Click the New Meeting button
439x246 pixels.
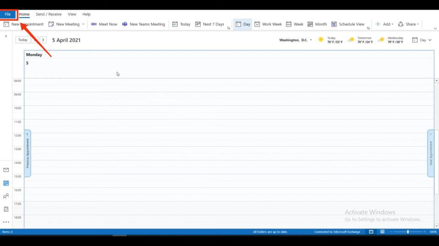(x=64, y=24)
